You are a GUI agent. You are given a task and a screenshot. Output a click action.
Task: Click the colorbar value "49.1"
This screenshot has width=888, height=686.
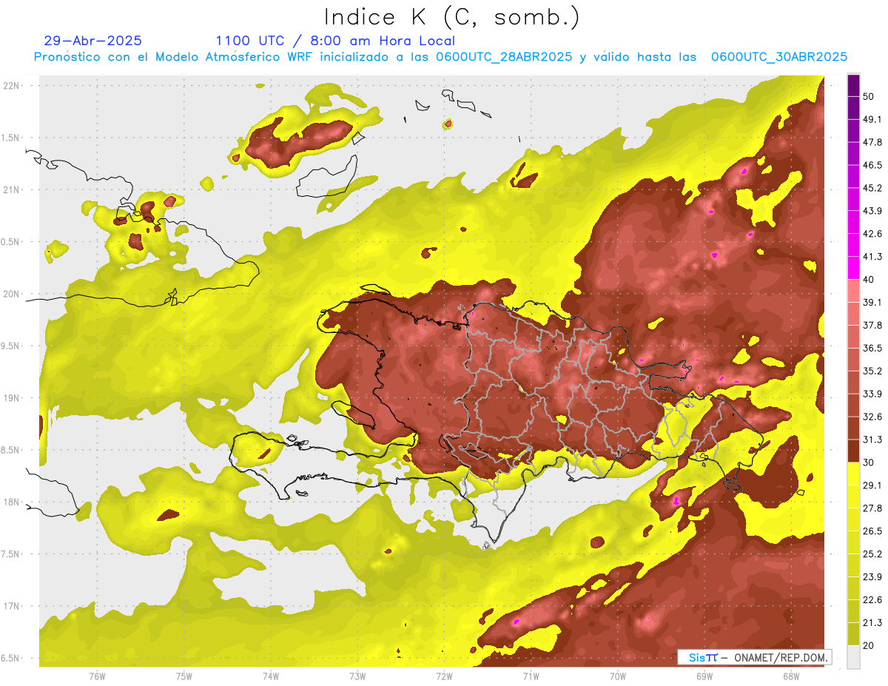click(872, 119)
